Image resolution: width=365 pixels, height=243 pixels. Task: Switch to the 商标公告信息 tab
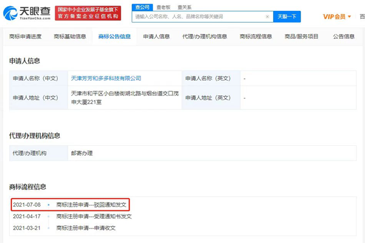(x=114, y=36)
